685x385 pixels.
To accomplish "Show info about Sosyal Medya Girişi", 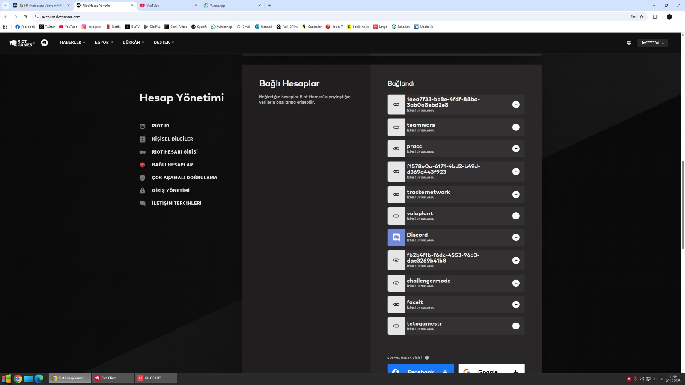I will [427, 358].
